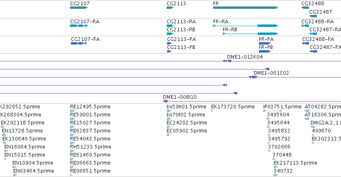Click the EK173720.5prime EST label
The width and height of the screenshot is (341, 177).
[233, 107]
